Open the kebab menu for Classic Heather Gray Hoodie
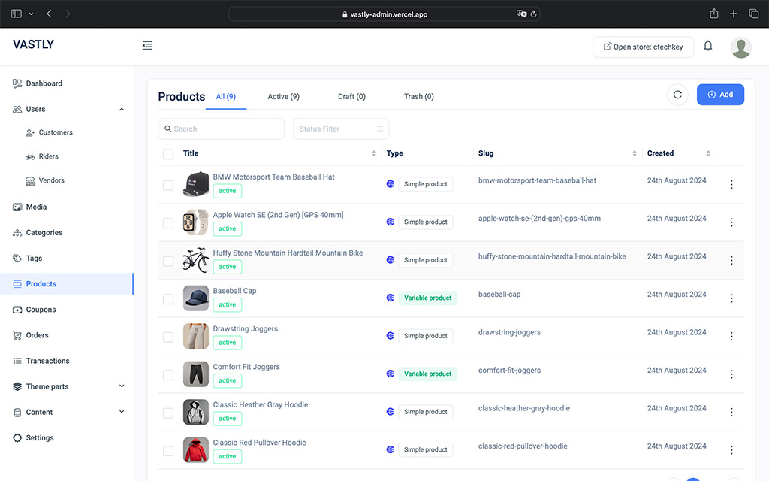This screenshot has width=769, height=481. [x=731, y=413]
